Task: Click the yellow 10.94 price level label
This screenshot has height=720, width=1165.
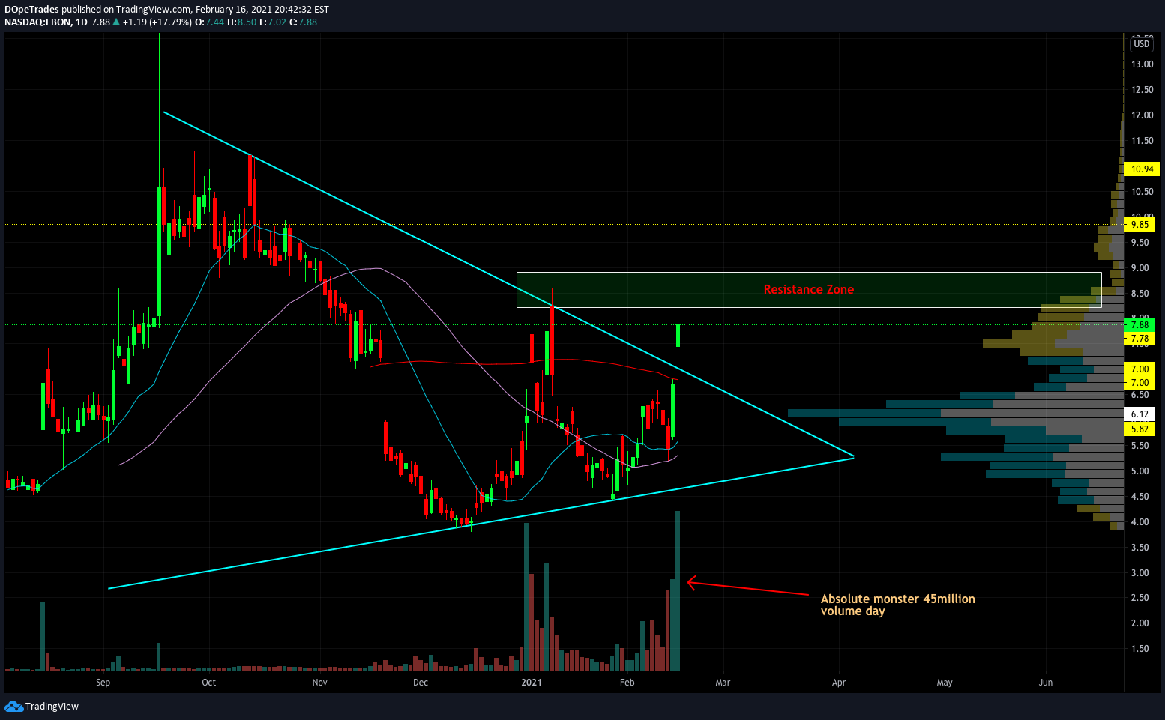Action: (x=1142, y=170)
